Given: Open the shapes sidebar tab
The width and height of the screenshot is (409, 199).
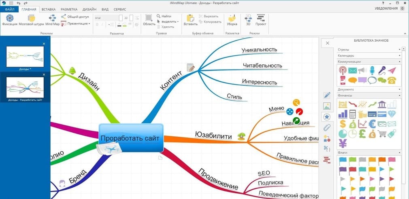Looking at the screenshot, I should pos(327,138).
